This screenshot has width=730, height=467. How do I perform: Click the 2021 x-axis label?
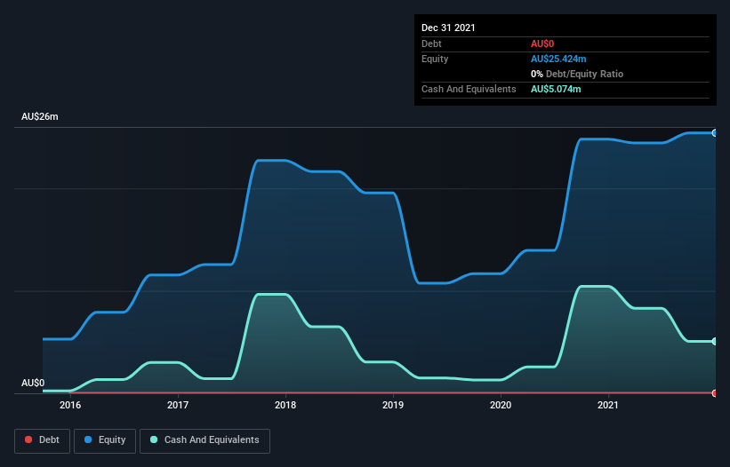tap(608, 405)
